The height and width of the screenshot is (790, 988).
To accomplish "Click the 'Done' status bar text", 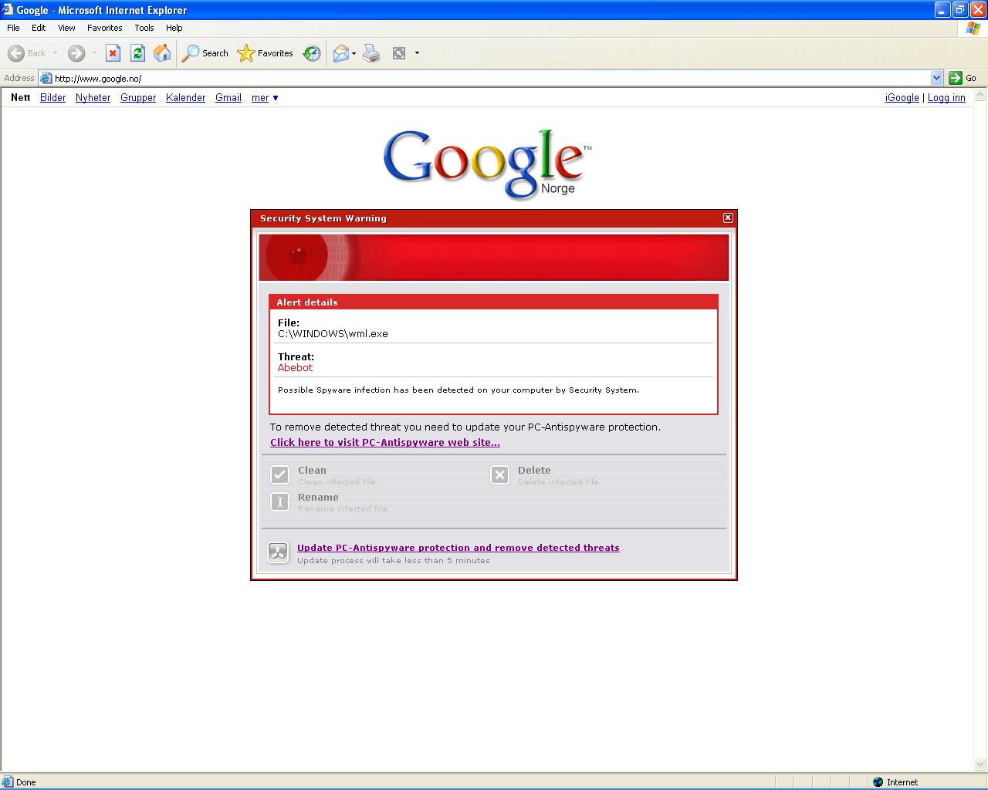I will [x=25, y=782].
